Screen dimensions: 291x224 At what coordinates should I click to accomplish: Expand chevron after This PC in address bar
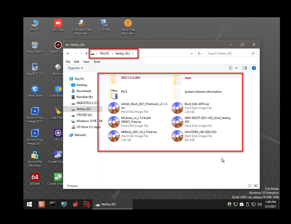112,53
